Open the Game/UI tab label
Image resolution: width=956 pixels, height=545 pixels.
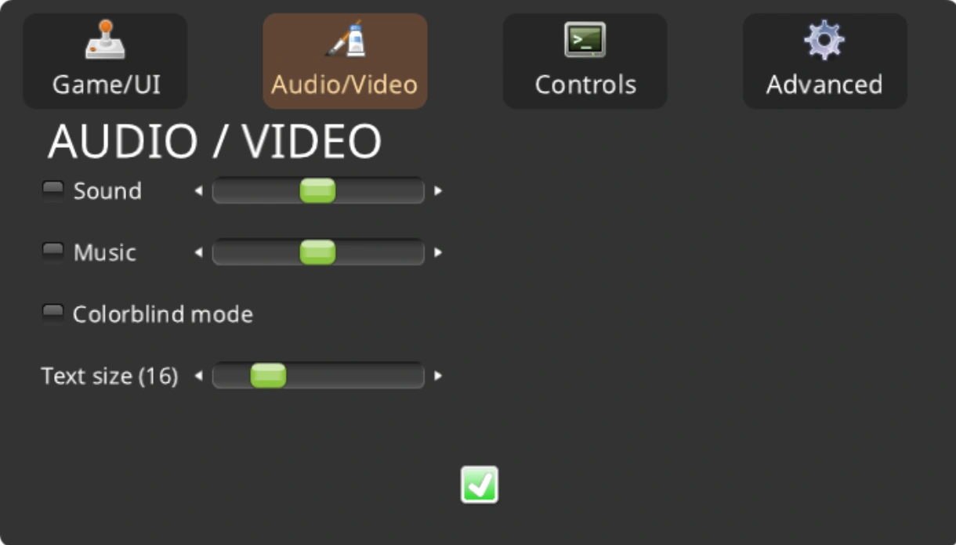pyautogui.click(x=107, y=85)
